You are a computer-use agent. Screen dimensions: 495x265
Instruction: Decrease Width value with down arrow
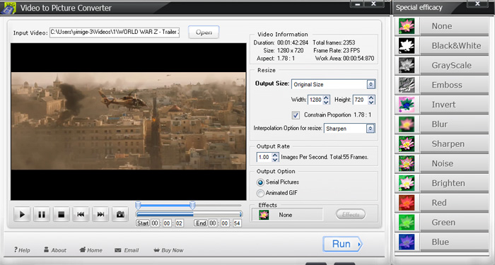point(327,102)
